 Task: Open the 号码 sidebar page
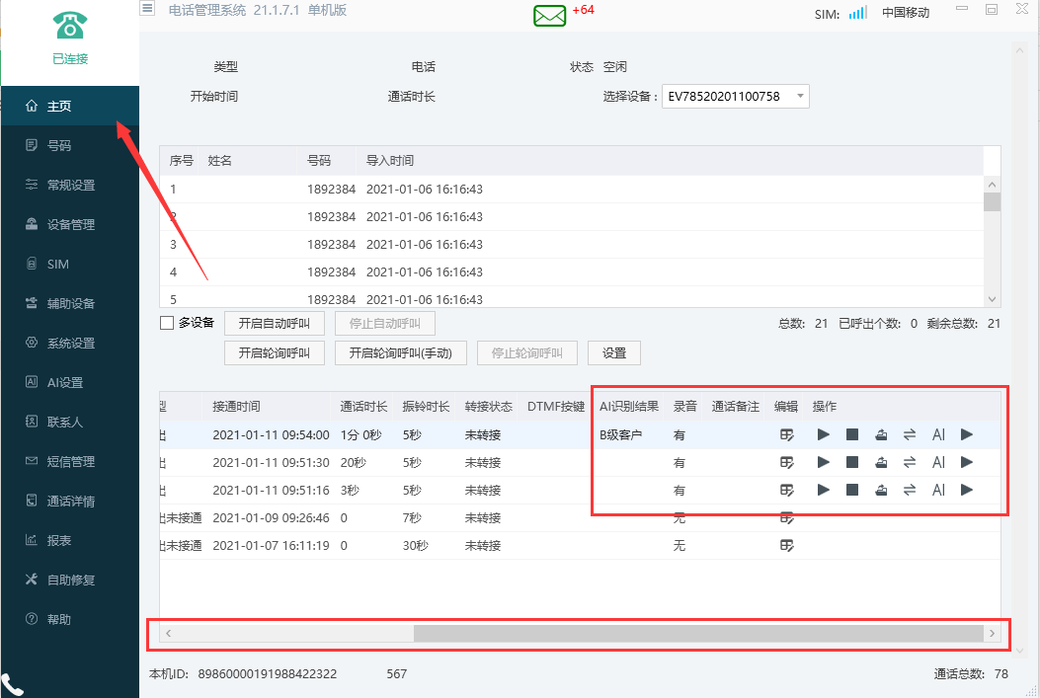[70, 145]
